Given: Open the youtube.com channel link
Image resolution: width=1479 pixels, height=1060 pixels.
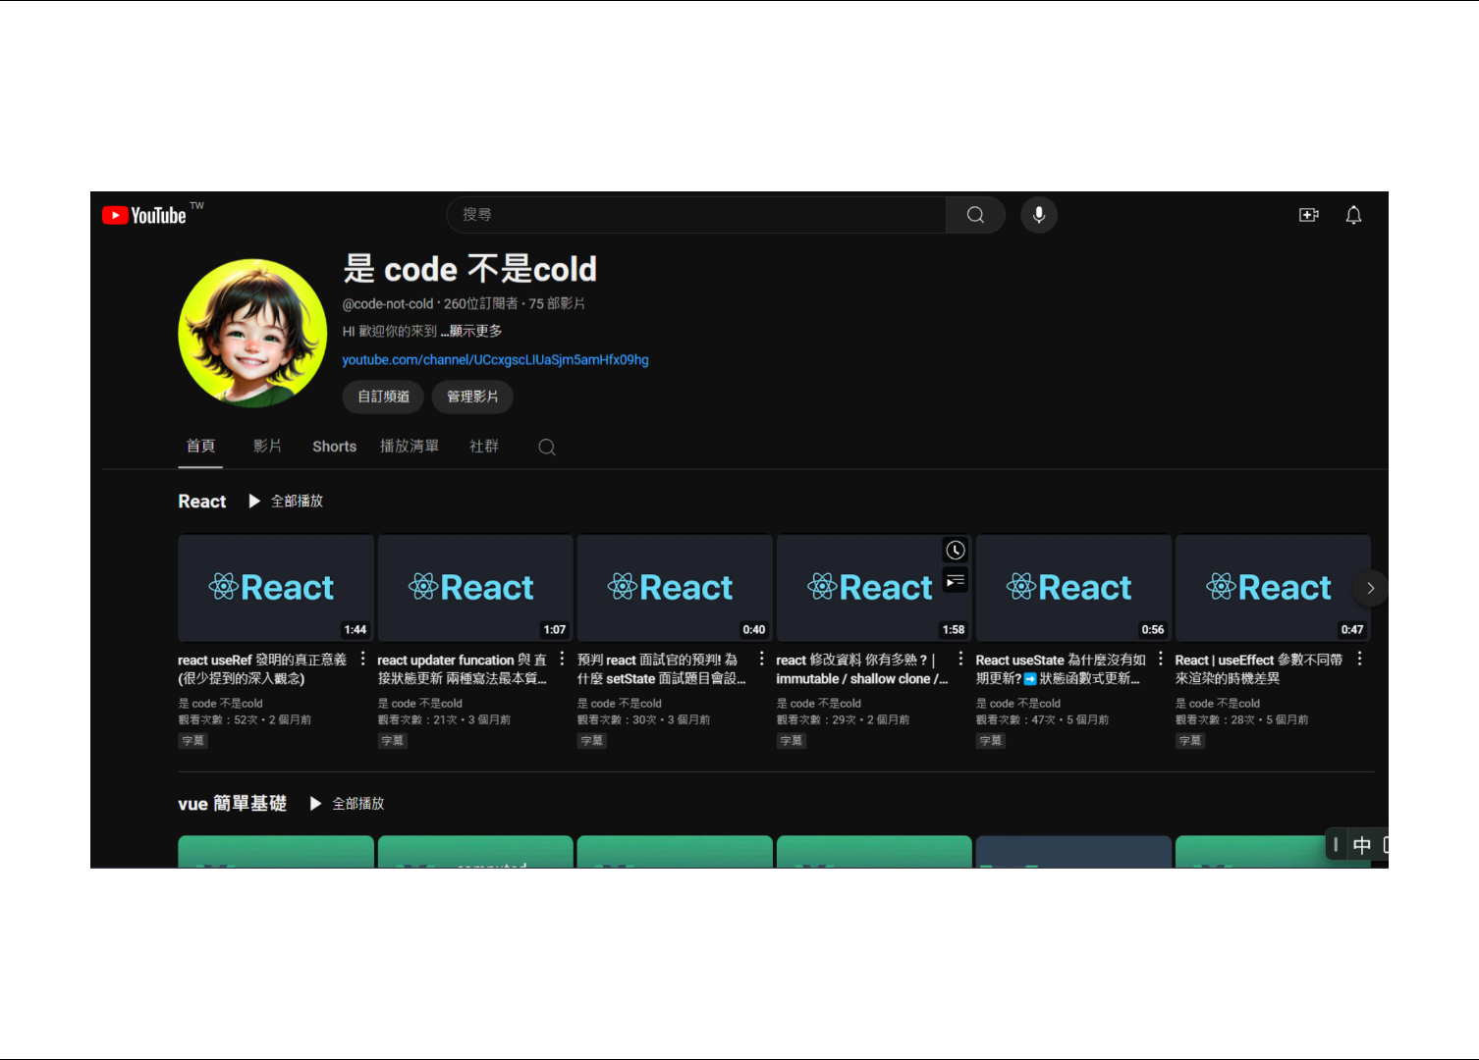Looking at the screenshot, I should tap(495, 360).
